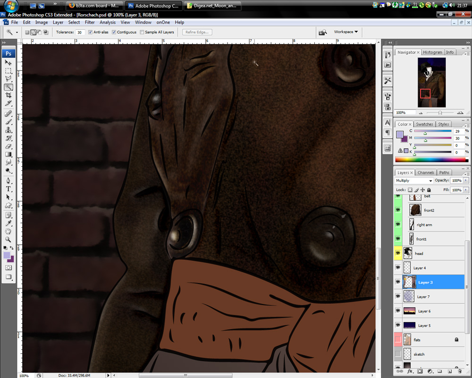
Task: Open Digea.net_Moon taskbar window
Action: coord(212,6)
